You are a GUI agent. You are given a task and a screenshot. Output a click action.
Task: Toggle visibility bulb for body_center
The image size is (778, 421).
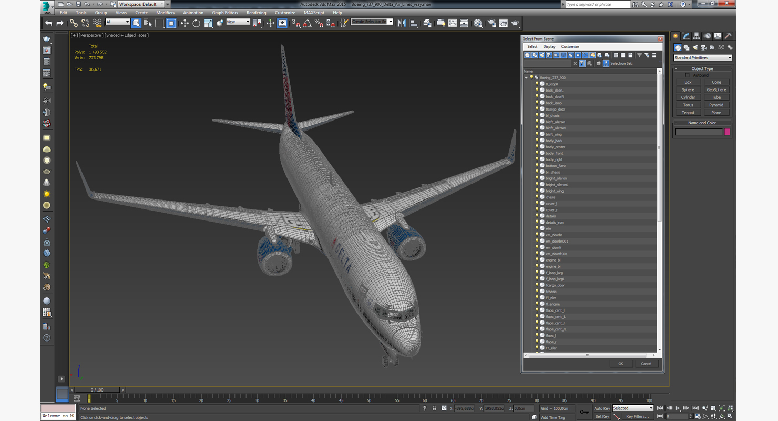click(537, 147)
